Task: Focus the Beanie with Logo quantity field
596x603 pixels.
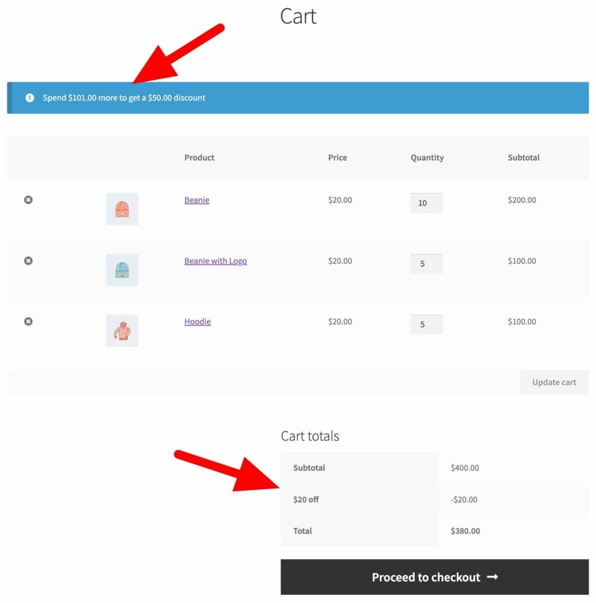Action: [426, 264]
